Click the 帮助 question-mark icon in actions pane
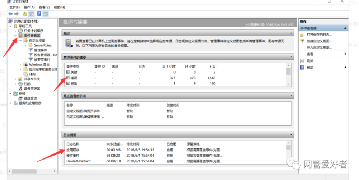The image size is (359, 180). coord(302,67)
